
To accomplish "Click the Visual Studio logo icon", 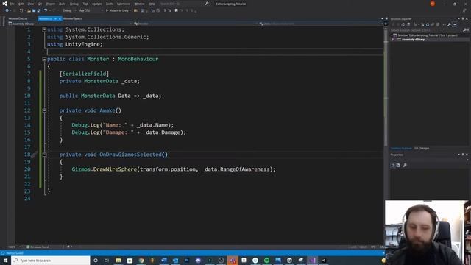I will pyautogui.click(x=5, y=4).
